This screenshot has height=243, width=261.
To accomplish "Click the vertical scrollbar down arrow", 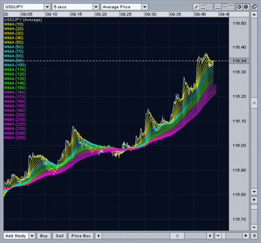I will click(254, 191).
